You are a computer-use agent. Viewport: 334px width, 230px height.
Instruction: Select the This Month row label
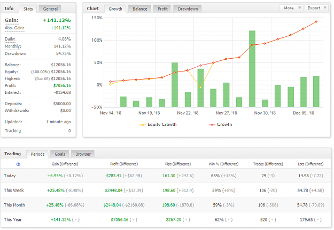point(14,205)
